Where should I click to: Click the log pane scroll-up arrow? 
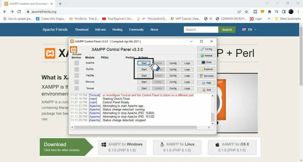212,96
